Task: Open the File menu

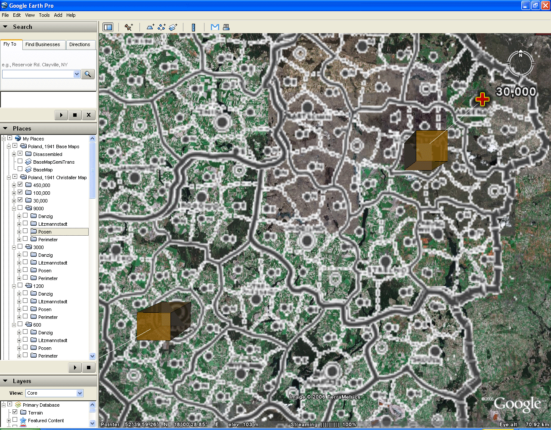Action: pyautogui.click(x=5, y=15)
